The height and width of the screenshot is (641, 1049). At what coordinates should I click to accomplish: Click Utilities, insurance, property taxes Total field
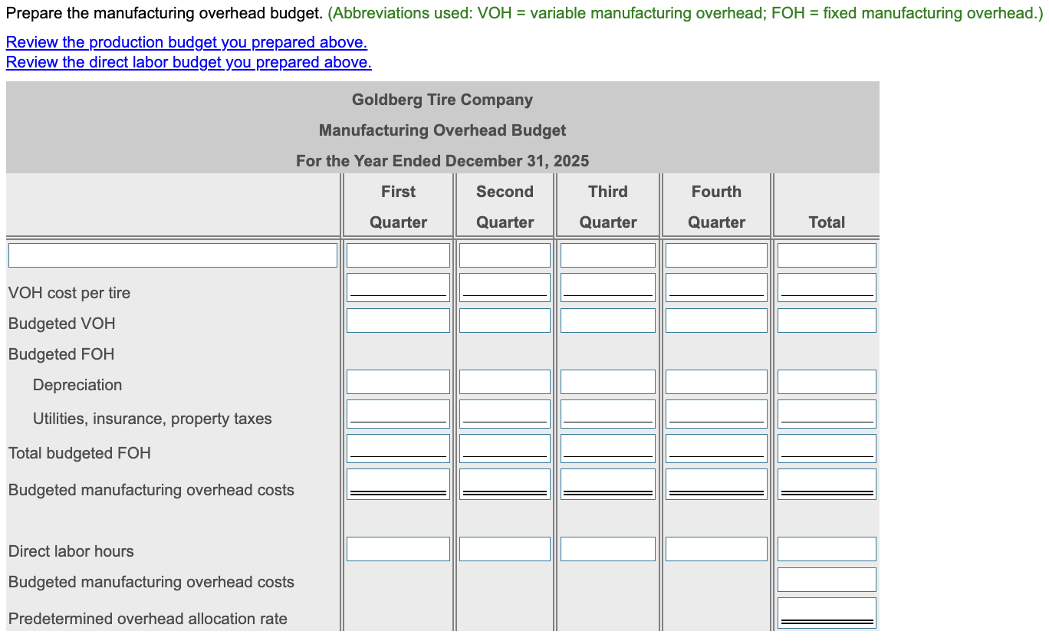coord(827,413)
